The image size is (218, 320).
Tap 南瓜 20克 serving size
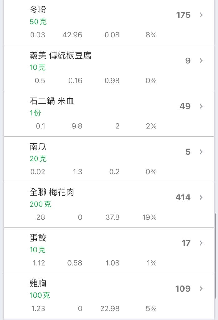(x=38, y=158)
